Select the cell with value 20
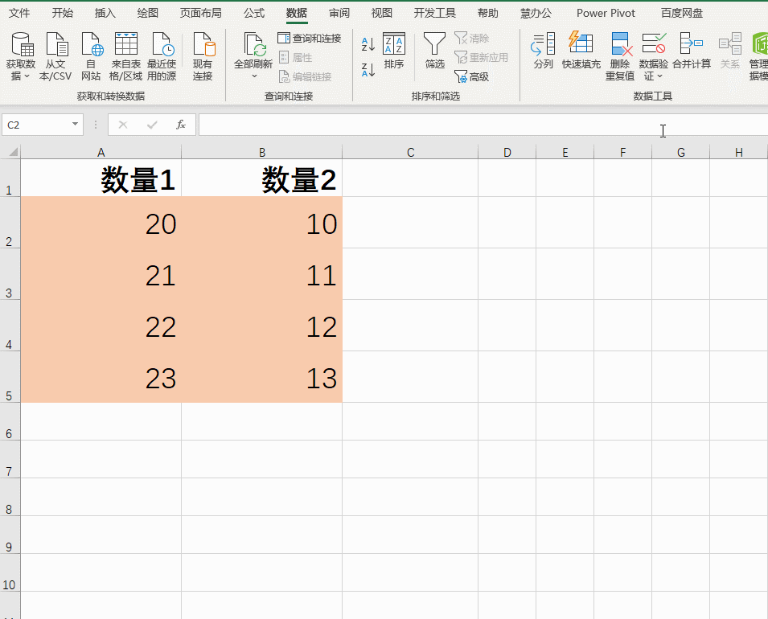 pyautogui.click(x=101, y=223)
